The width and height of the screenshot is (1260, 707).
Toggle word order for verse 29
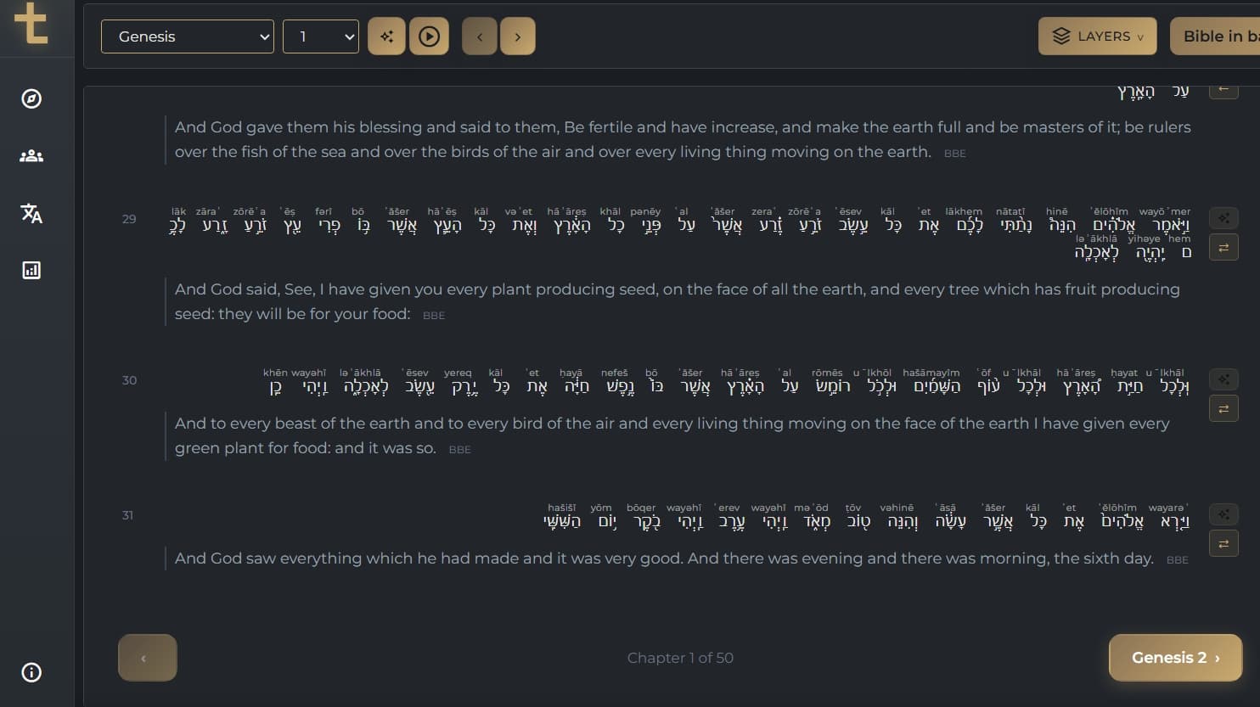tap(1223, 247)
